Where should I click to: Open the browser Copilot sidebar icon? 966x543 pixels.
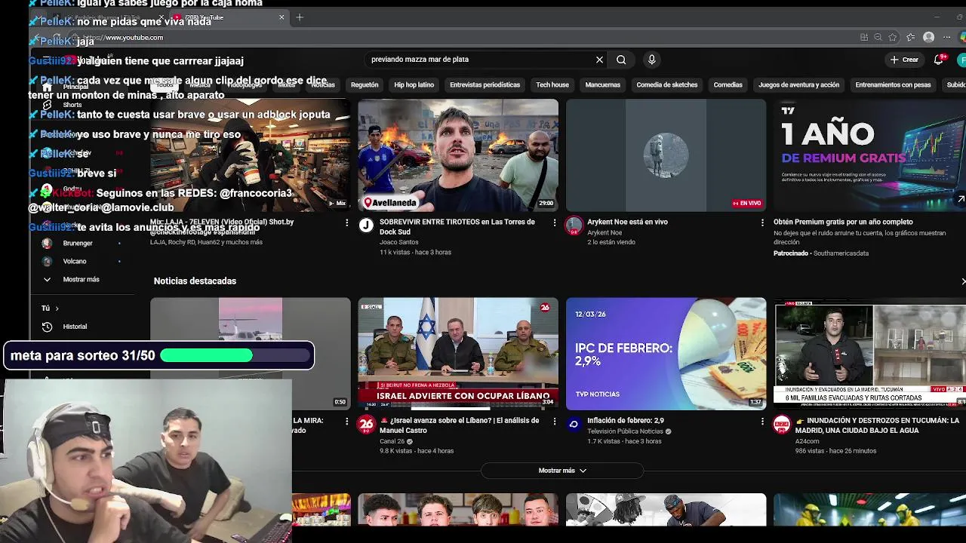tap(963, 37)
